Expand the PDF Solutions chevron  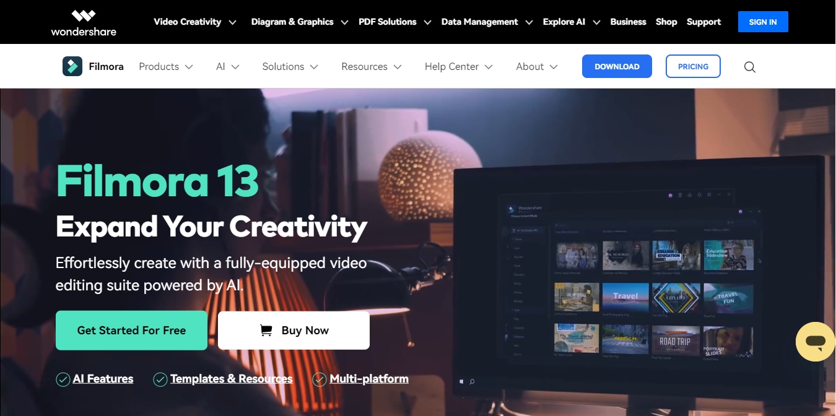click(x=427, y=22)
